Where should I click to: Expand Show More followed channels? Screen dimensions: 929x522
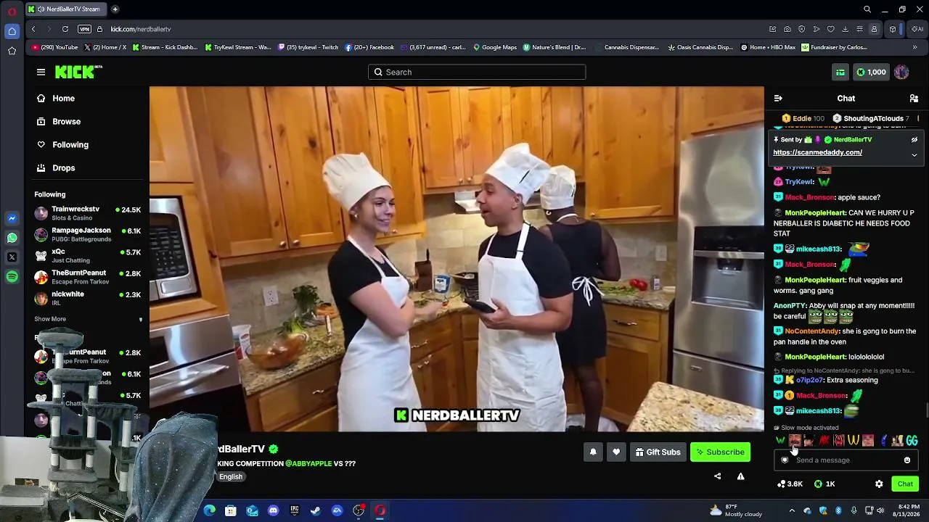click(50, 319)
